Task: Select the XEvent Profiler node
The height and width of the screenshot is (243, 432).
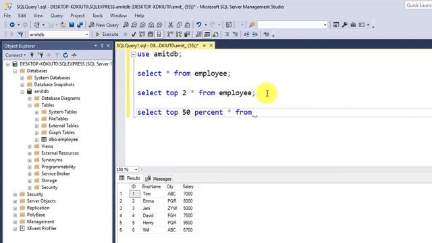Action: coord(42,228)
